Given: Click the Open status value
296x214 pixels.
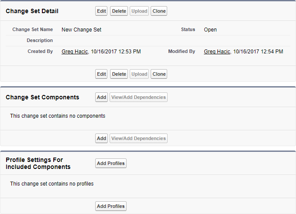Looking at the screenshot, I should tap(210, 30).
